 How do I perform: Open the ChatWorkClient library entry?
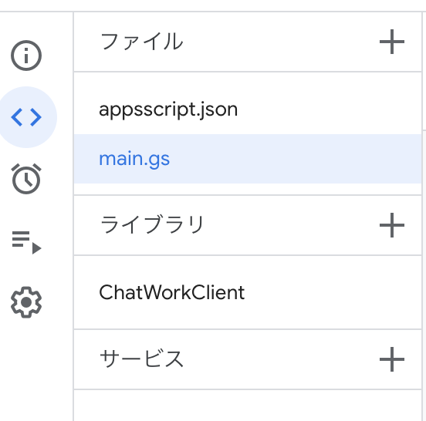point(248,292)
